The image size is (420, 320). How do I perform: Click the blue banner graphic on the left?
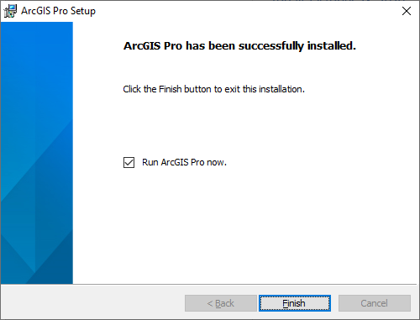[x=37, y=153]
